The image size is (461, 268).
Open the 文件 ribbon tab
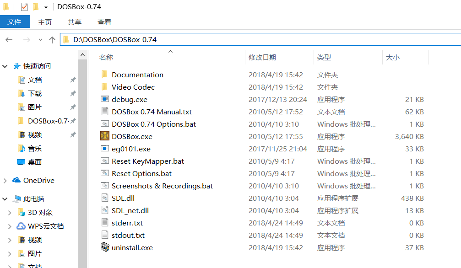(x=15, y=22)
